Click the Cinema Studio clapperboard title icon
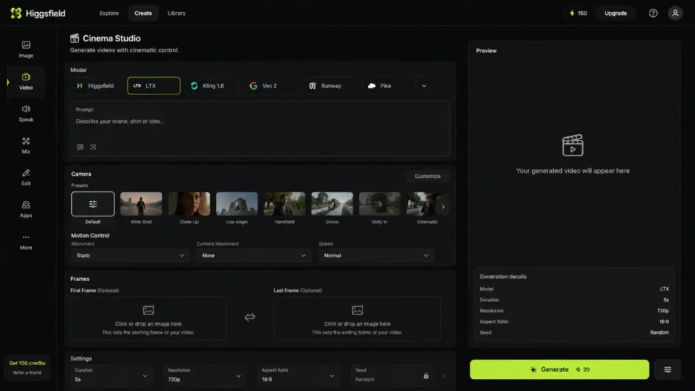Image resolution: width=695 pixels, height=391 pixels. pyautogui.click(x=75, y=38)
